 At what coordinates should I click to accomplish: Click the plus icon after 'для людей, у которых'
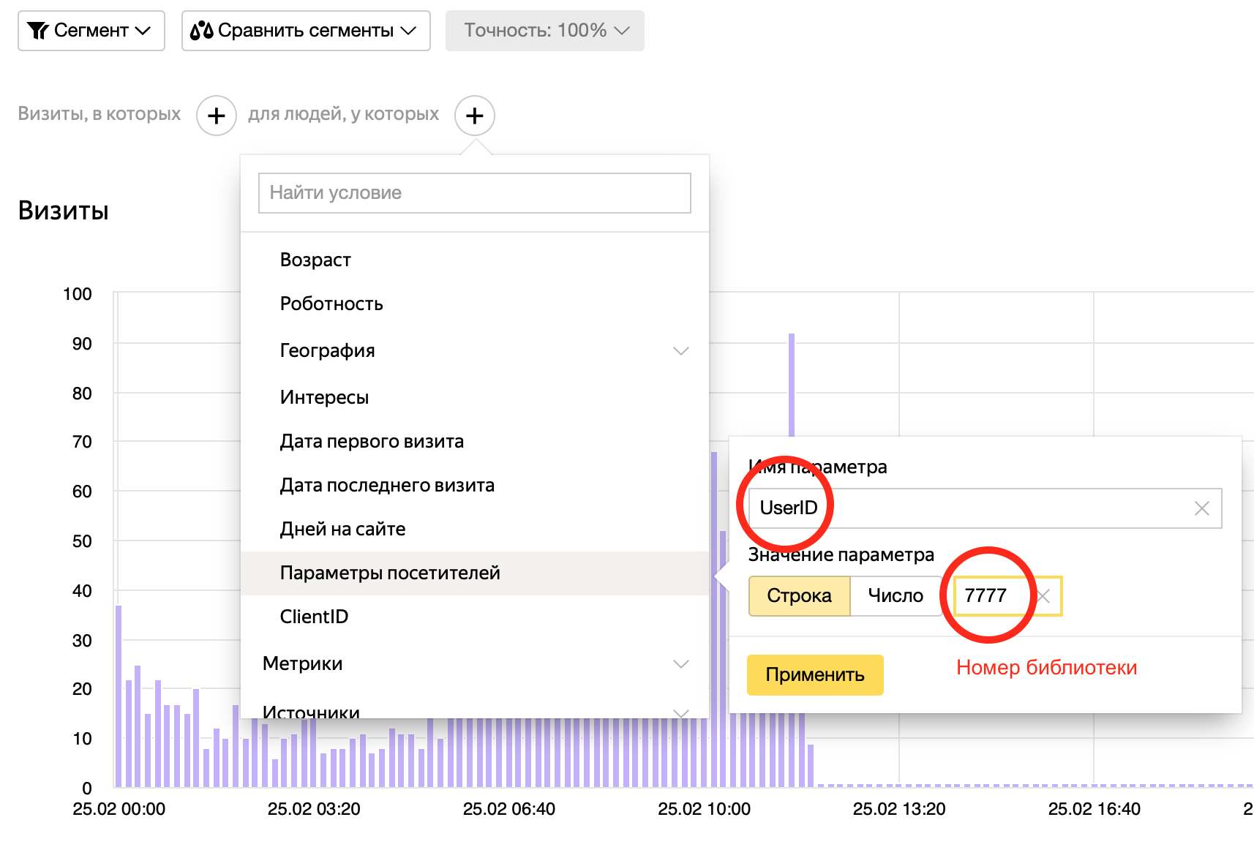click(x=476, y=115)
